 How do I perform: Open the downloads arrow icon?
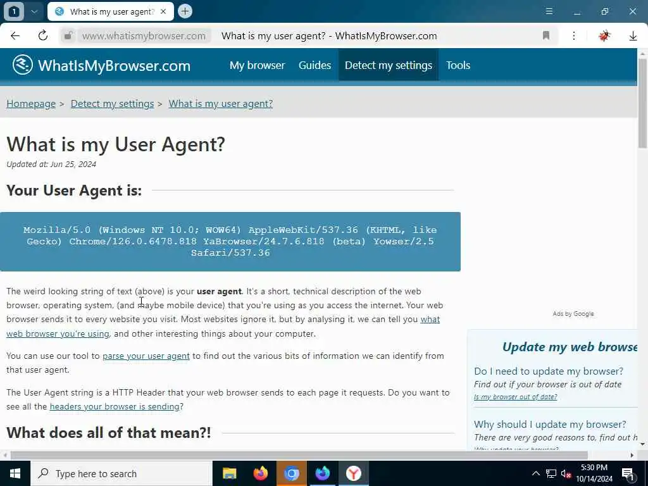[x=633, y=36]
